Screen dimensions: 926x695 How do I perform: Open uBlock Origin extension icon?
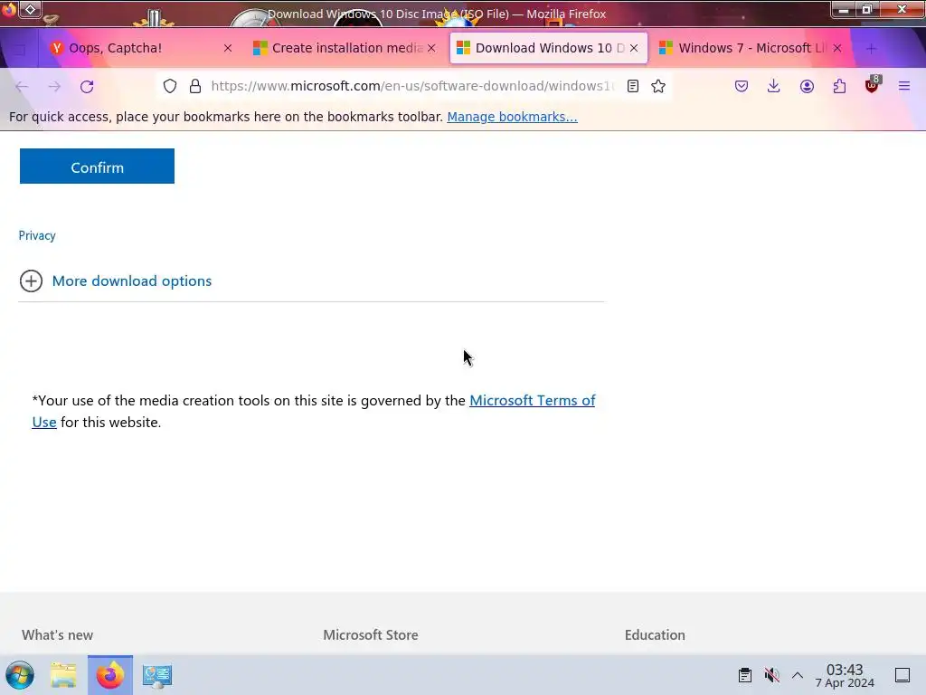[872, 85]
